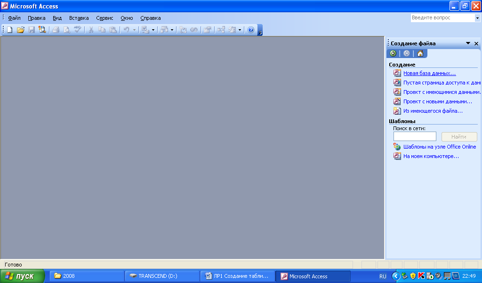The width and height of the screenshot is (482, 283).
Task: Click the 'Введите вопрос' help input box
Action: (442, 18)
